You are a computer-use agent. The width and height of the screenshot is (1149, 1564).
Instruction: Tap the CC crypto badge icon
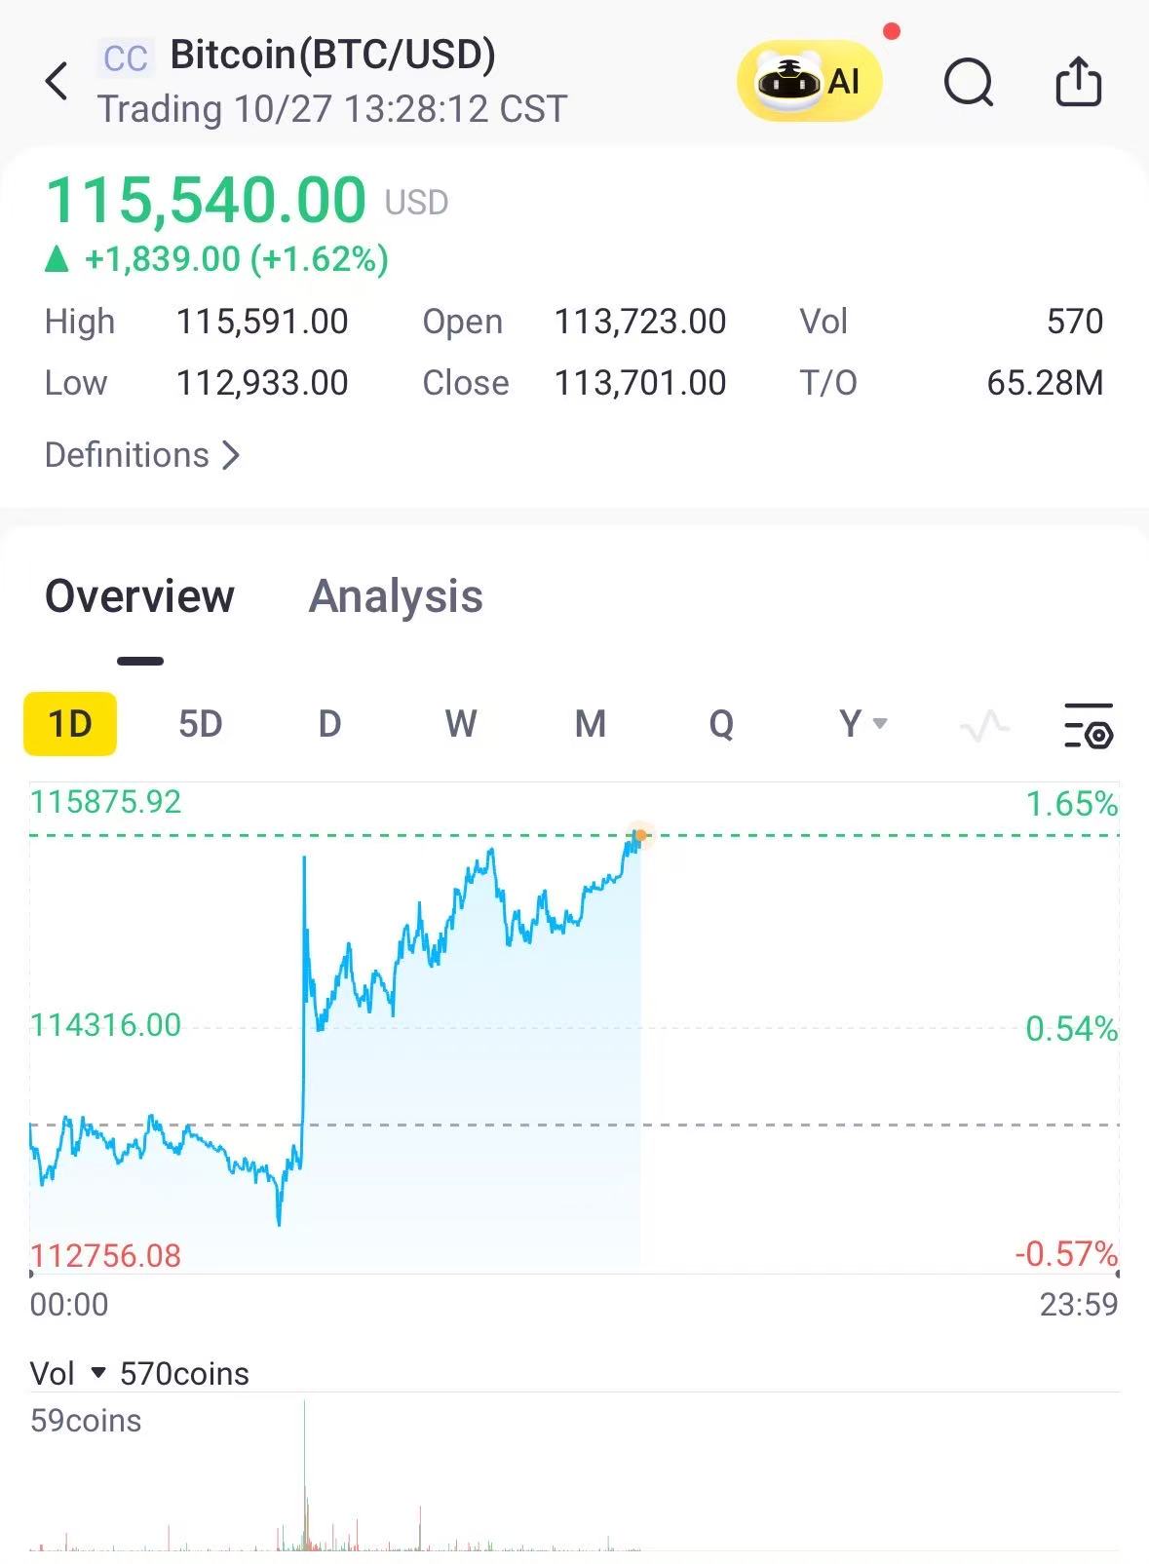coord(126,58)
